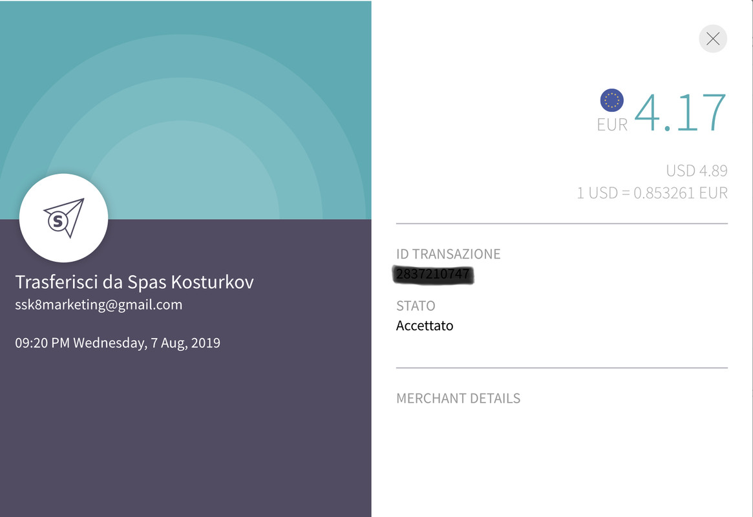Click the 09:20 PM Wednesday timestamp
753x517 pixels.
pyautogui.click(x=117, y=343)
